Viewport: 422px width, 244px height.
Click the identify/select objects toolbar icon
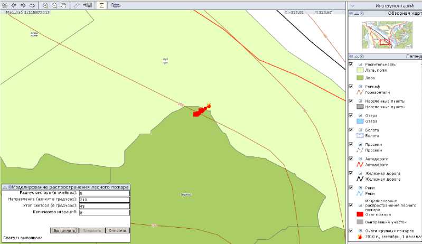coord(88,5)
